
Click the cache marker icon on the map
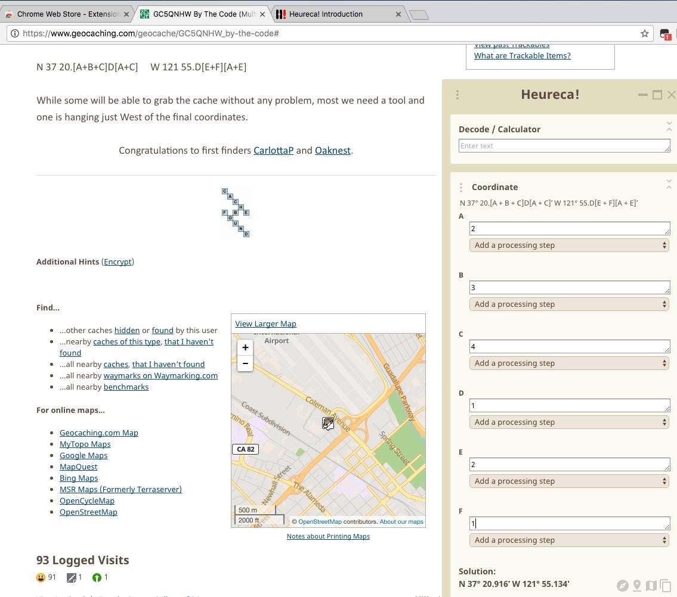tap(327, 423)
